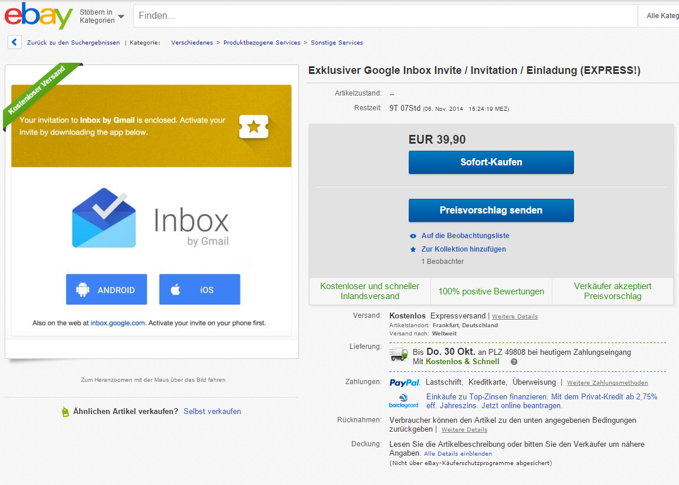Viewport: 679px width, 485px height.
Task: Open the Selbst verkaufen link
Action: (212, 412)
